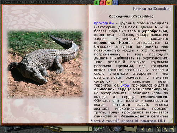This screenshot has width=177, height=133.
Task: Click the bold phrase сердце четырехкамерное
Action: (142, 89)
